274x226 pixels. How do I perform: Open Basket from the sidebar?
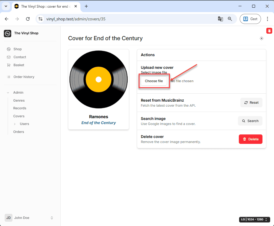[19, 65]
